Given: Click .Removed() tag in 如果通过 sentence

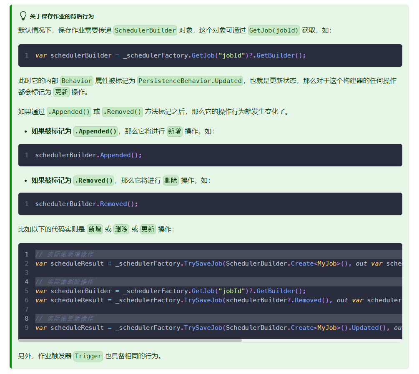Looking at the screenshot, I should tap(123, 112).
